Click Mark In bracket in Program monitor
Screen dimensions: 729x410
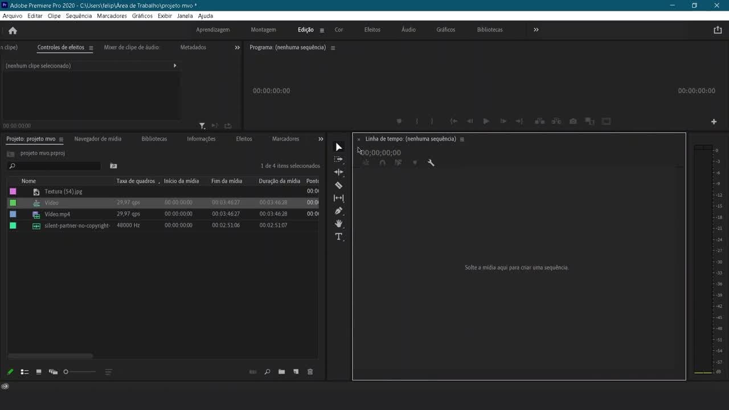(417, 121)
